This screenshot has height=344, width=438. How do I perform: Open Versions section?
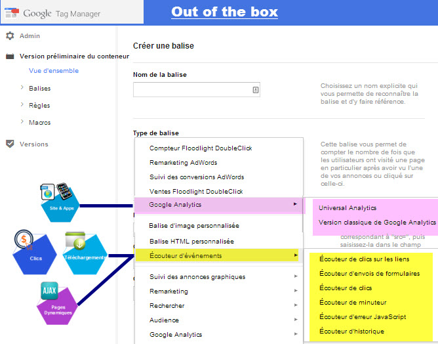(34, 144)
